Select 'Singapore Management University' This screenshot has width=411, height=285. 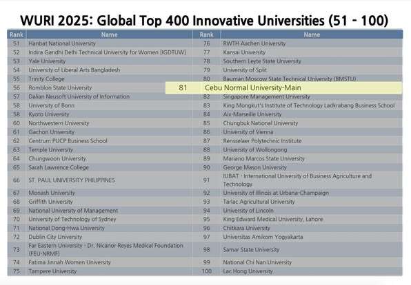pos(267,96)
